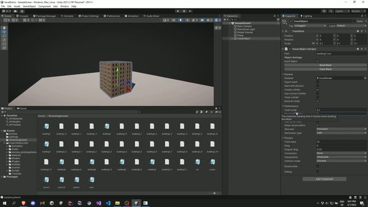The height and width of the screenshot is (207, 368).
Task: Toggle the Static checkbox
Action: pos(354,21)
